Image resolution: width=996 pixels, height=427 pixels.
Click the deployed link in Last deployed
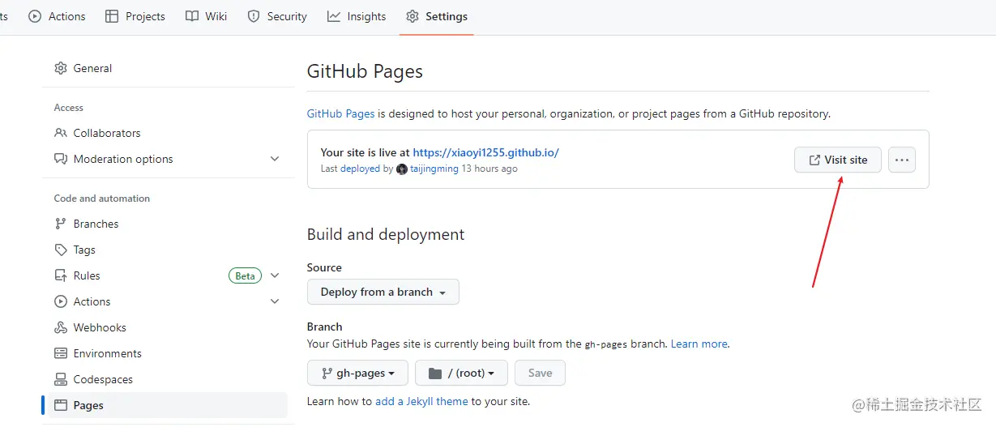tap(360, 169)
